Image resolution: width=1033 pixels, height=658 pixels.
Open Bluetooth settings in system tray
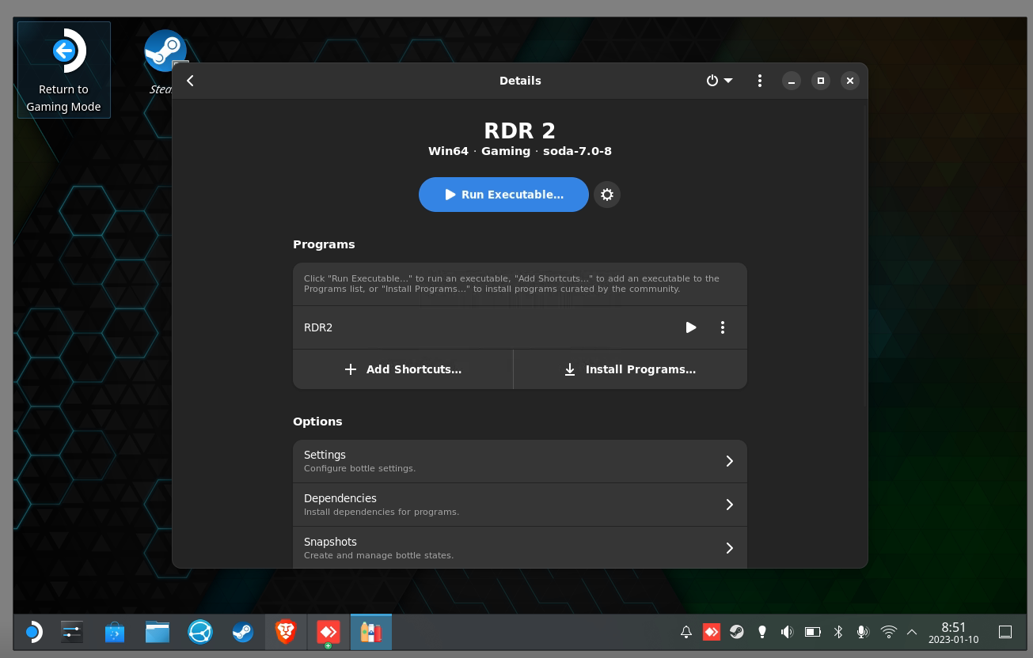pyautogui.click(x=838, y=632)
